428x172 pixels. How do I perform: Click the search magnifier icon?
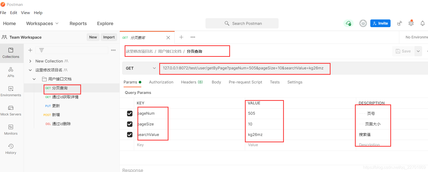[x=227, y=23]
